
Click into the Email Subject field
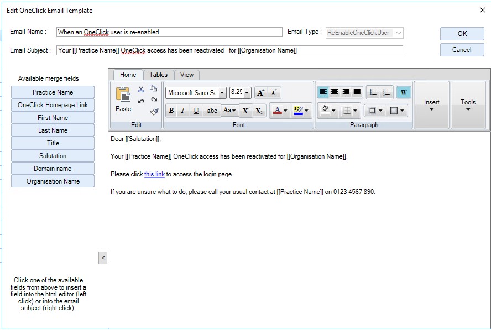[229, 50]
